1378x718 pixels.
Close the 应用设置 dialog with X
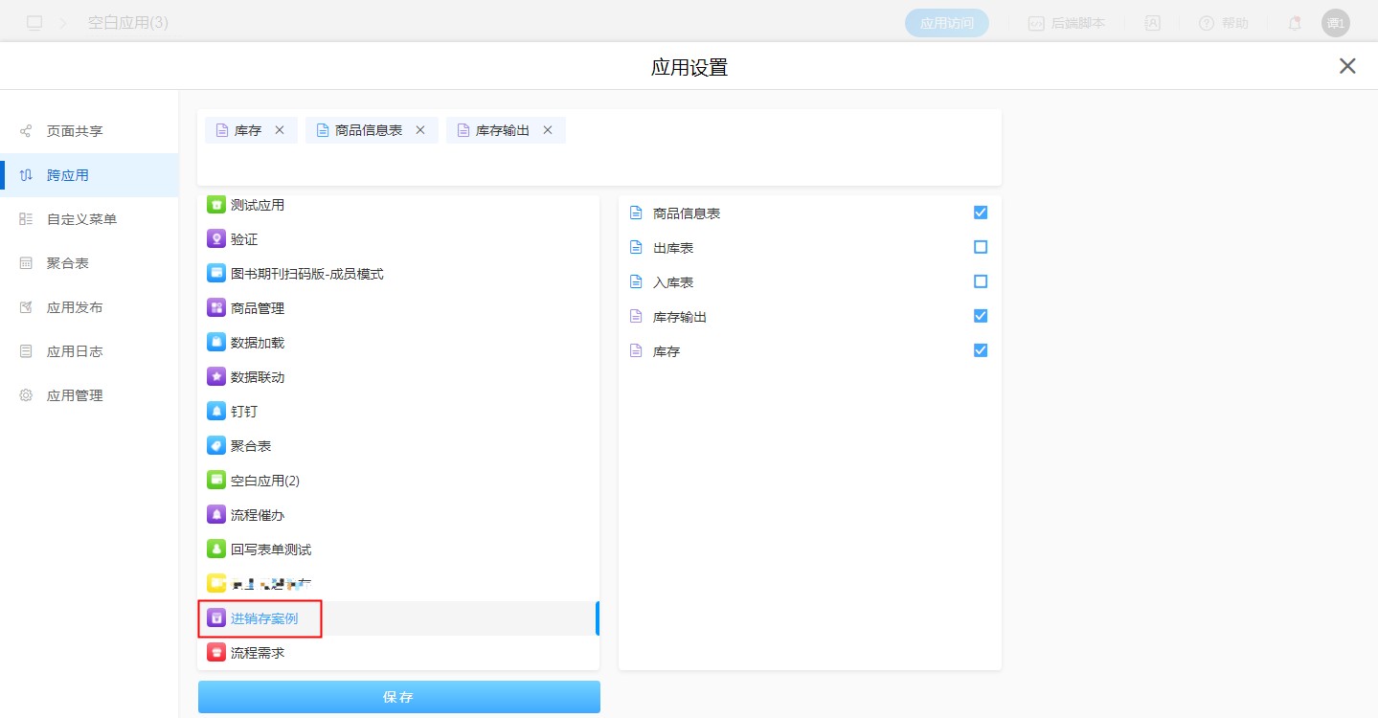coord(1347,66)
